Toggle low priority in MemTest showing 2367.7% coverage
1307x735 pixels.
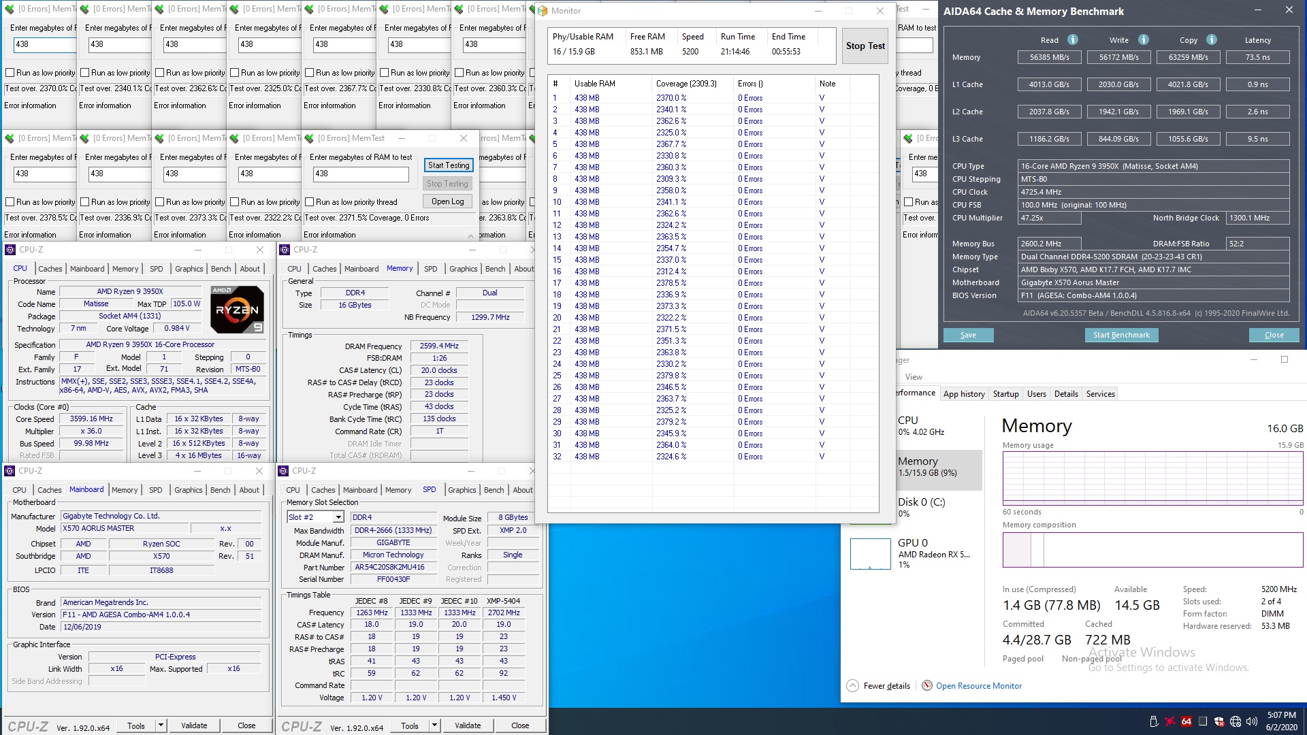coord(310,73)
